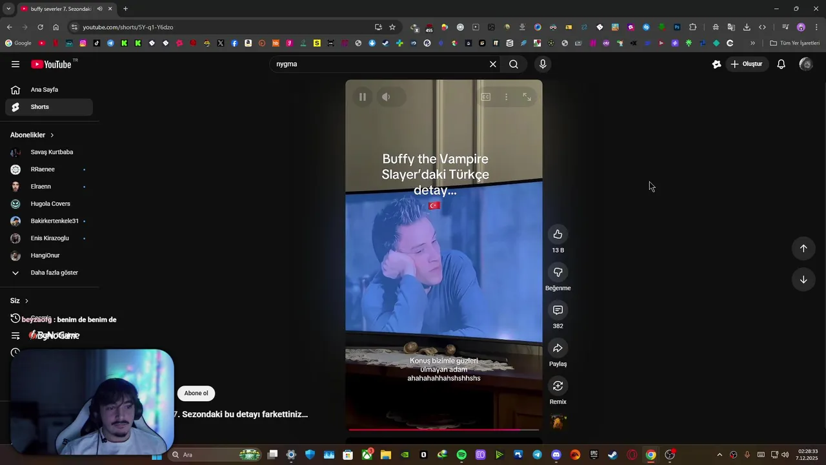This screenshot has height=465, width=826.
Task: Open Enis Kirazoglu channel
Action: tap(49, 238)
